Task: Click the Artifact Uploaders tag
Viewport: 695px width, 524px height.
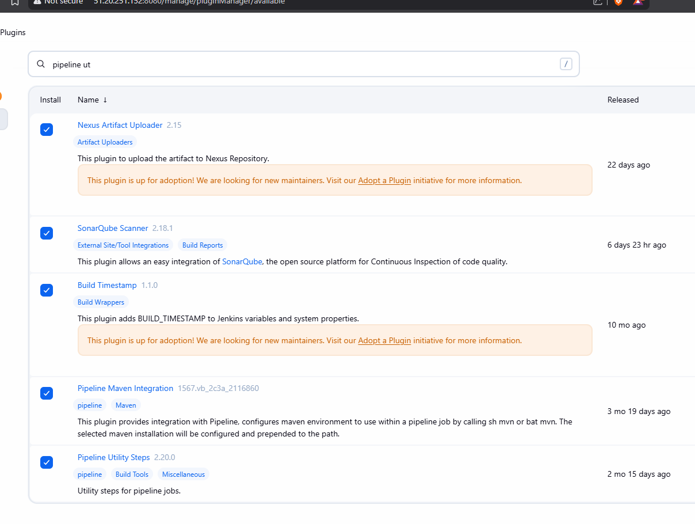Action: 105,142
